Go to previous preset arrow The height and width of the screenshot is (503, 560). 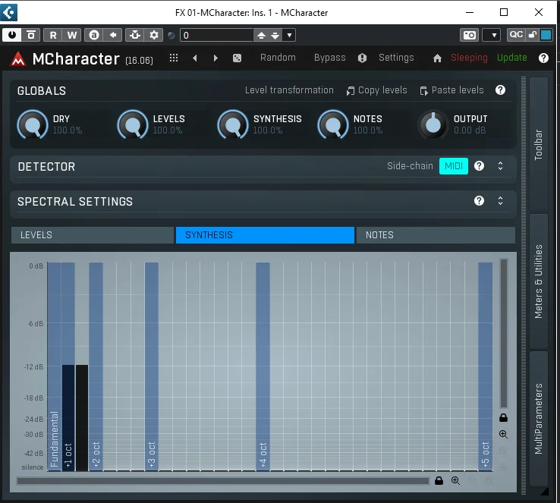click(x=195, y=58)
